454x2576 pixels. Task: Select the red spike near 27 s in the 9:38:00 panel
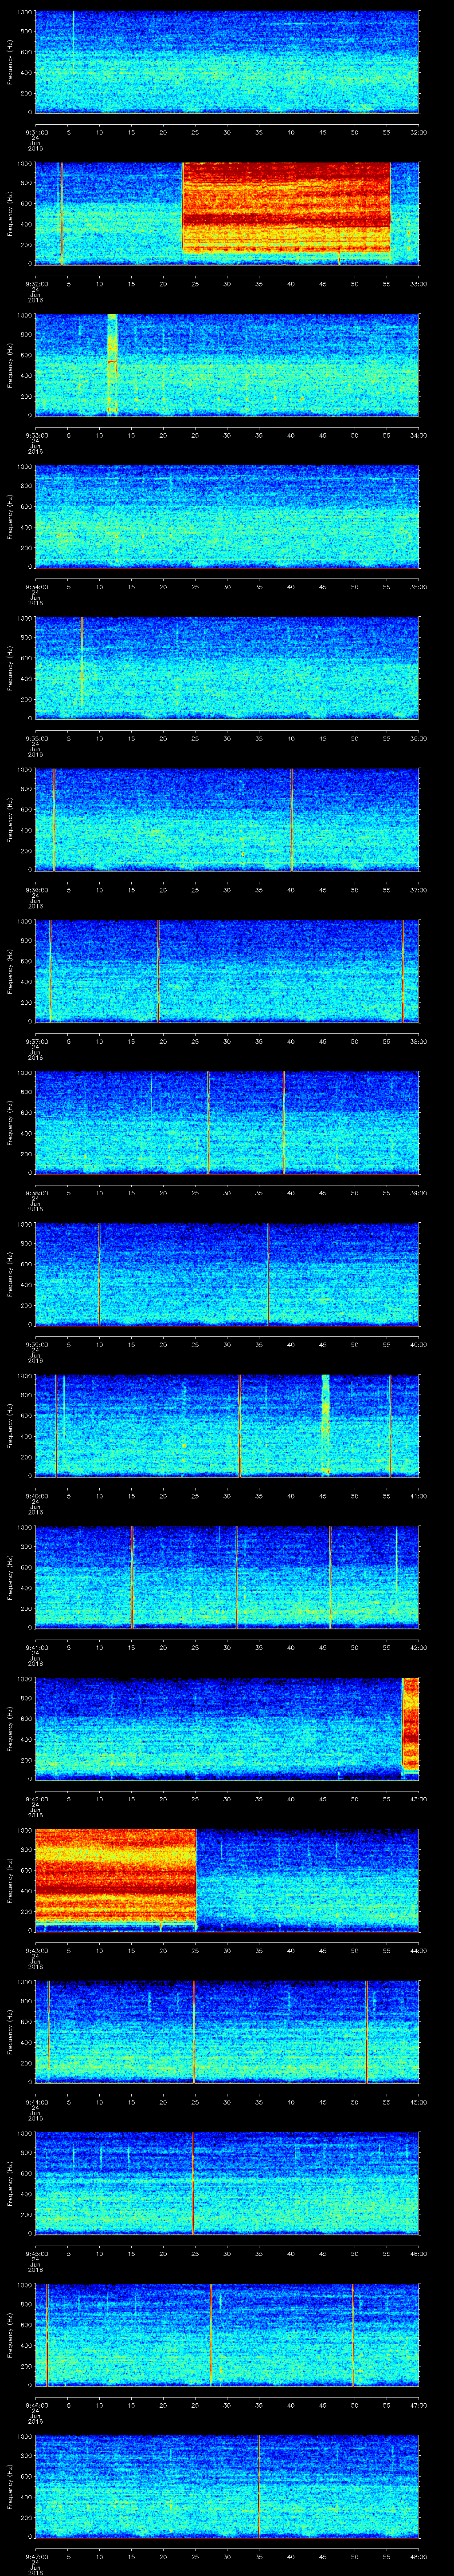pyautogui.click(x=207, y=1122)
